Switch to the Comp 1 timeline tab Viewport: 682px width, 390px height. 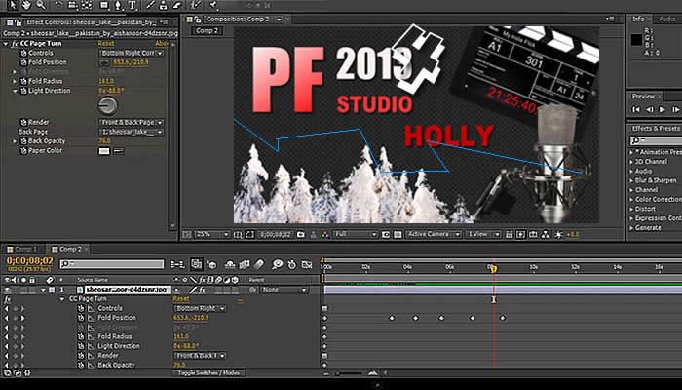click(x=22, y=249)
